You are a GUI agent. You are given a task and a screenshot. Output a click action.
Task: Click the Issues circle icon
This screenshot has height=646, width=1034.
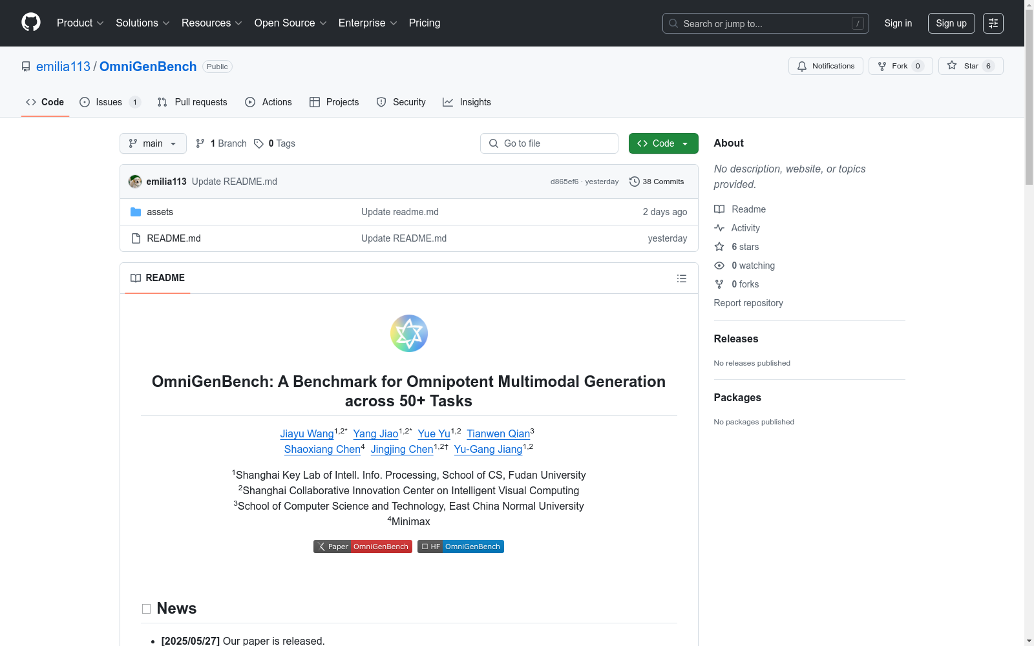pyautogui.click(x=85, y=102)
